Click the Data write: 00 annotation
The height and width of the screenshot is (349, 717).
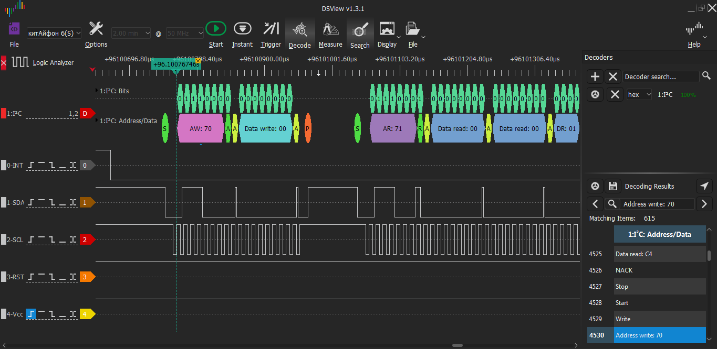tap(265, 128)
